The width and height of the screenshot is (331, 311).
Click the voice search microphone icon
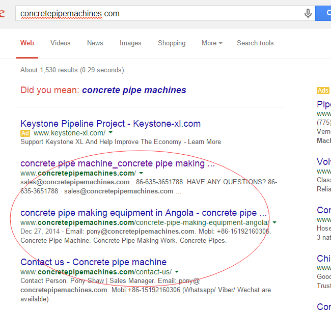coord(308,14)
